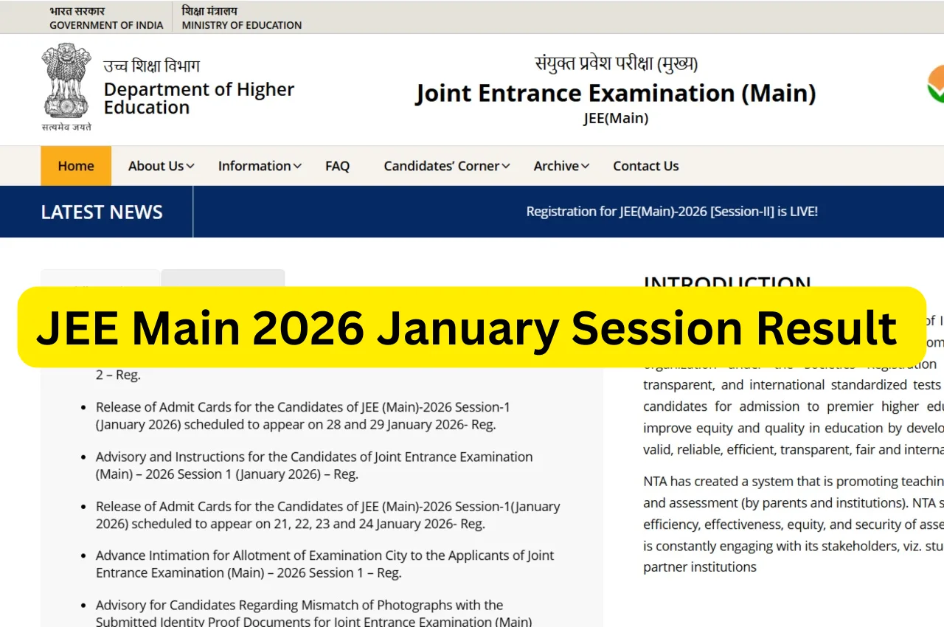Select the Home menu item
This screenshot has width=944, height=627.
(x=75, y=166)
